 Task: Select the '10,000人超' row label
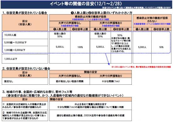[x=10, y=35]
